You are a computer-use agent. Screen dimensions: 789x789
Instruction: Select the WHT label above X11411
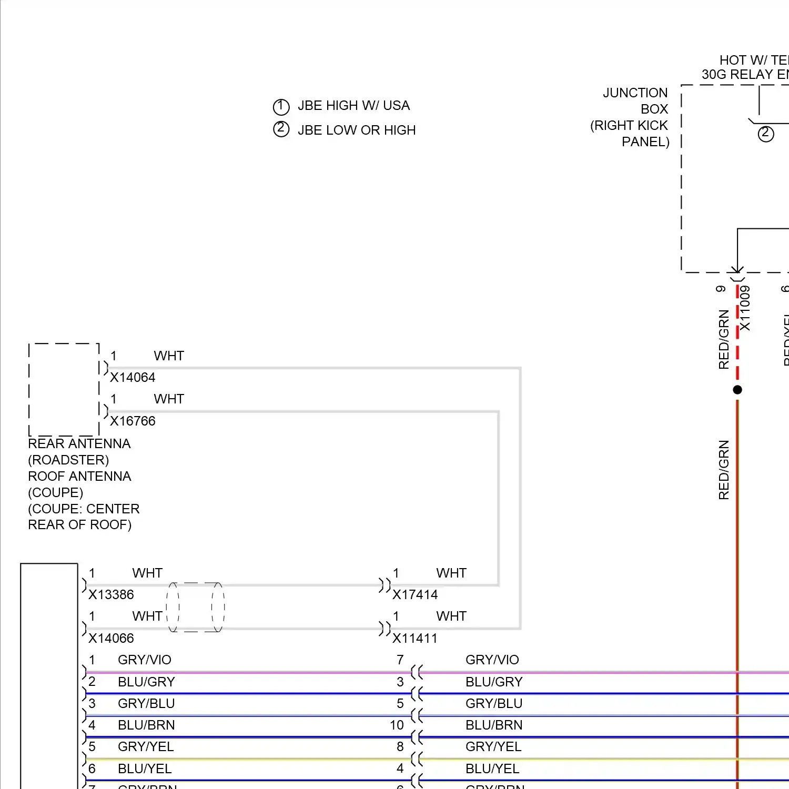coord(451,616)
